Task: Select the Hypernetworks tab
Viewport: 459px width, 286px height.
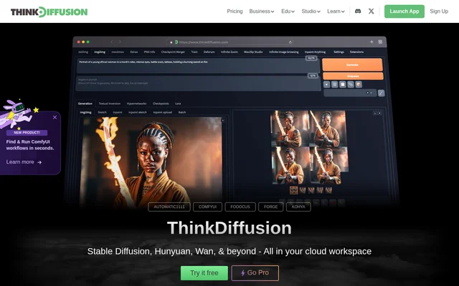Action: coord(137,104)
